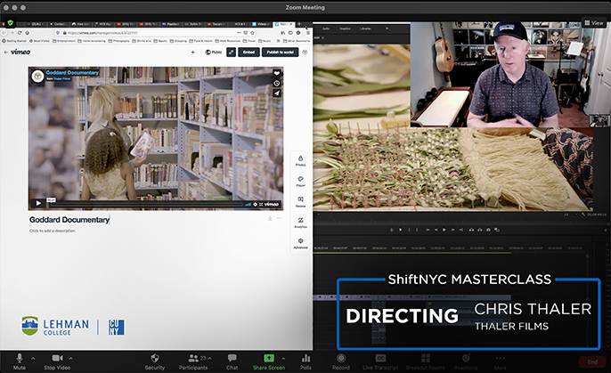This screenshot has width=611, height=373.
Task: Click the Vimeo player progress bar
Action: (x=146, y=204)
